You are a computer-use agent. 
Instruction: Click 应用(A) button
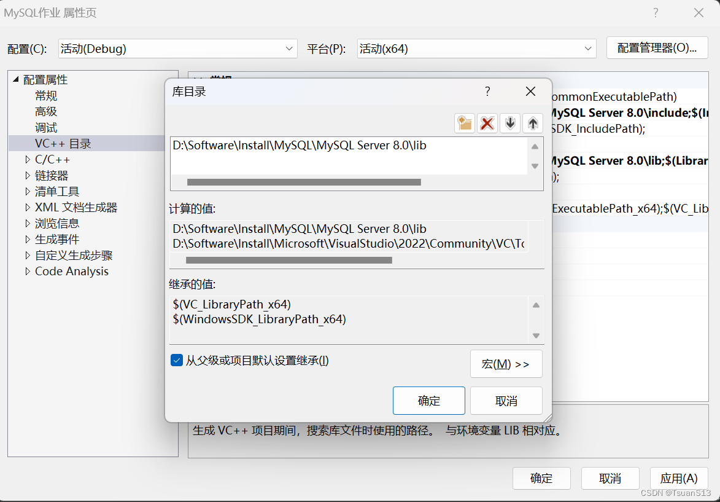[x=679, y=479]
